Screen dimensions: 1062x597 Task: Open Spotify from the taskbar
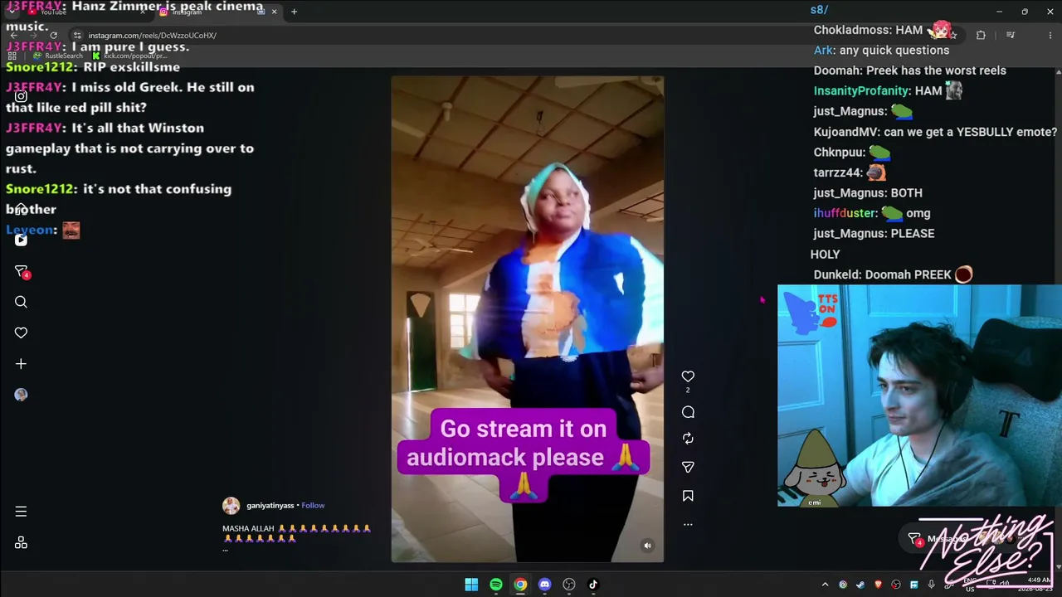tap(495, 585)
